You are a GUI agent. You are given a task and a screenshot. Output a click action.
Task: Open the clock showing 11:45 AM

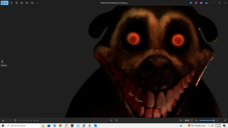click(x=218, y=126)
